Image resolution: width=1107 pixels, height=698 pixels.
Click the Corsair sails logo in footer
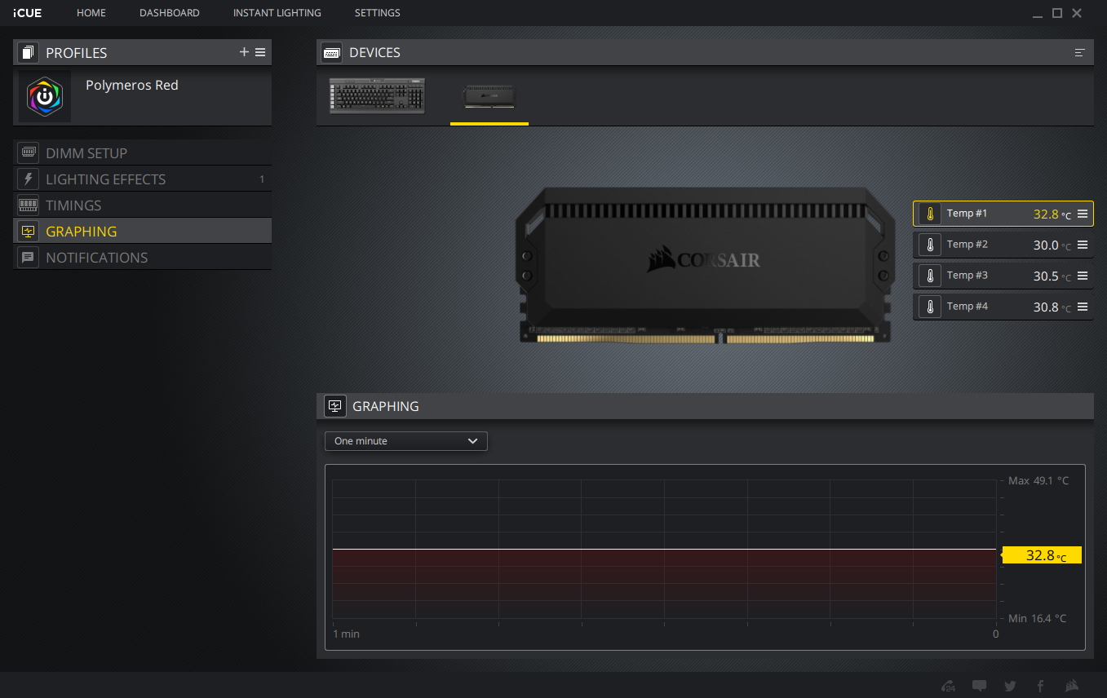(x=1072, y=686)
